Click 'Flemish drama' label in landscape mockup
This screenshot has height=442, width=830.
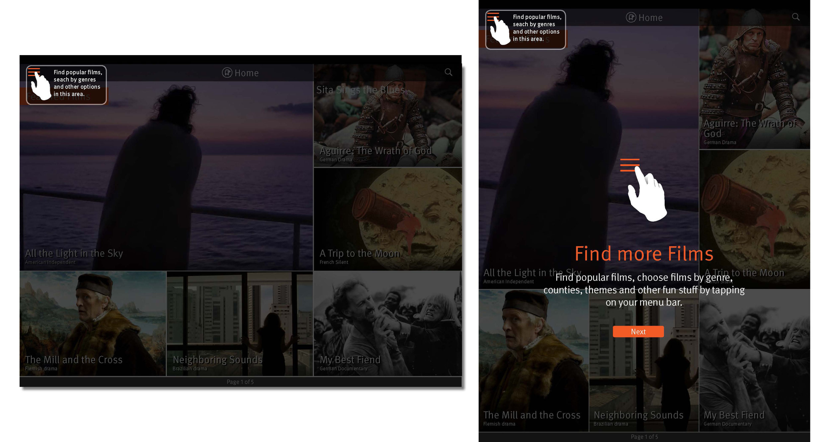point(41,369)
